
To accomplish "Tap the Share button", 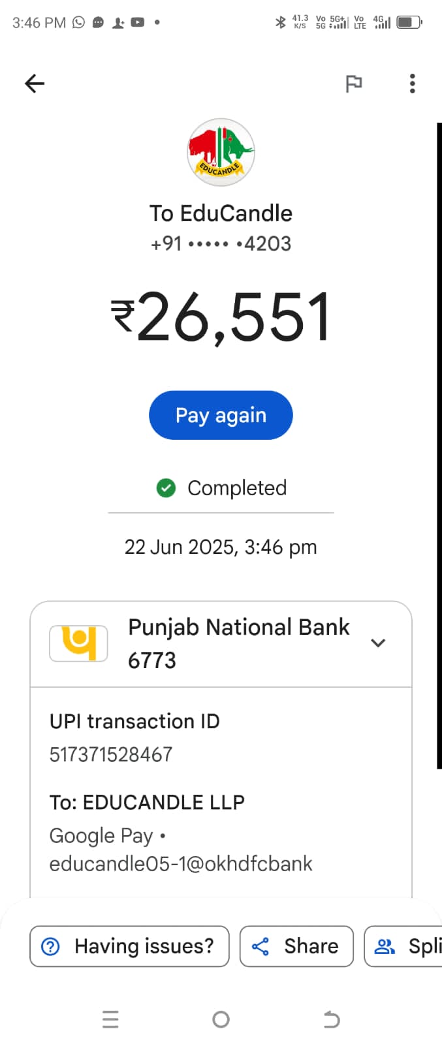I will [296, 946].
